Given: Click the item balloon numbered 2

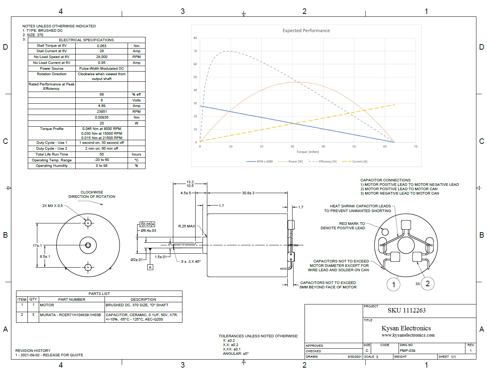Looking at the screenshot, I should click(x=427, y=283).
